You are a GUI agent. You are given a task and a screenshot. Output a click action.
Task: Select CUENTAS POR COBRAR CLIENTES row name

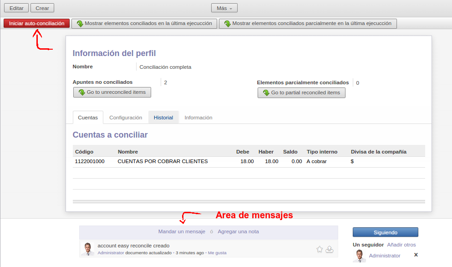click(163, 161)
